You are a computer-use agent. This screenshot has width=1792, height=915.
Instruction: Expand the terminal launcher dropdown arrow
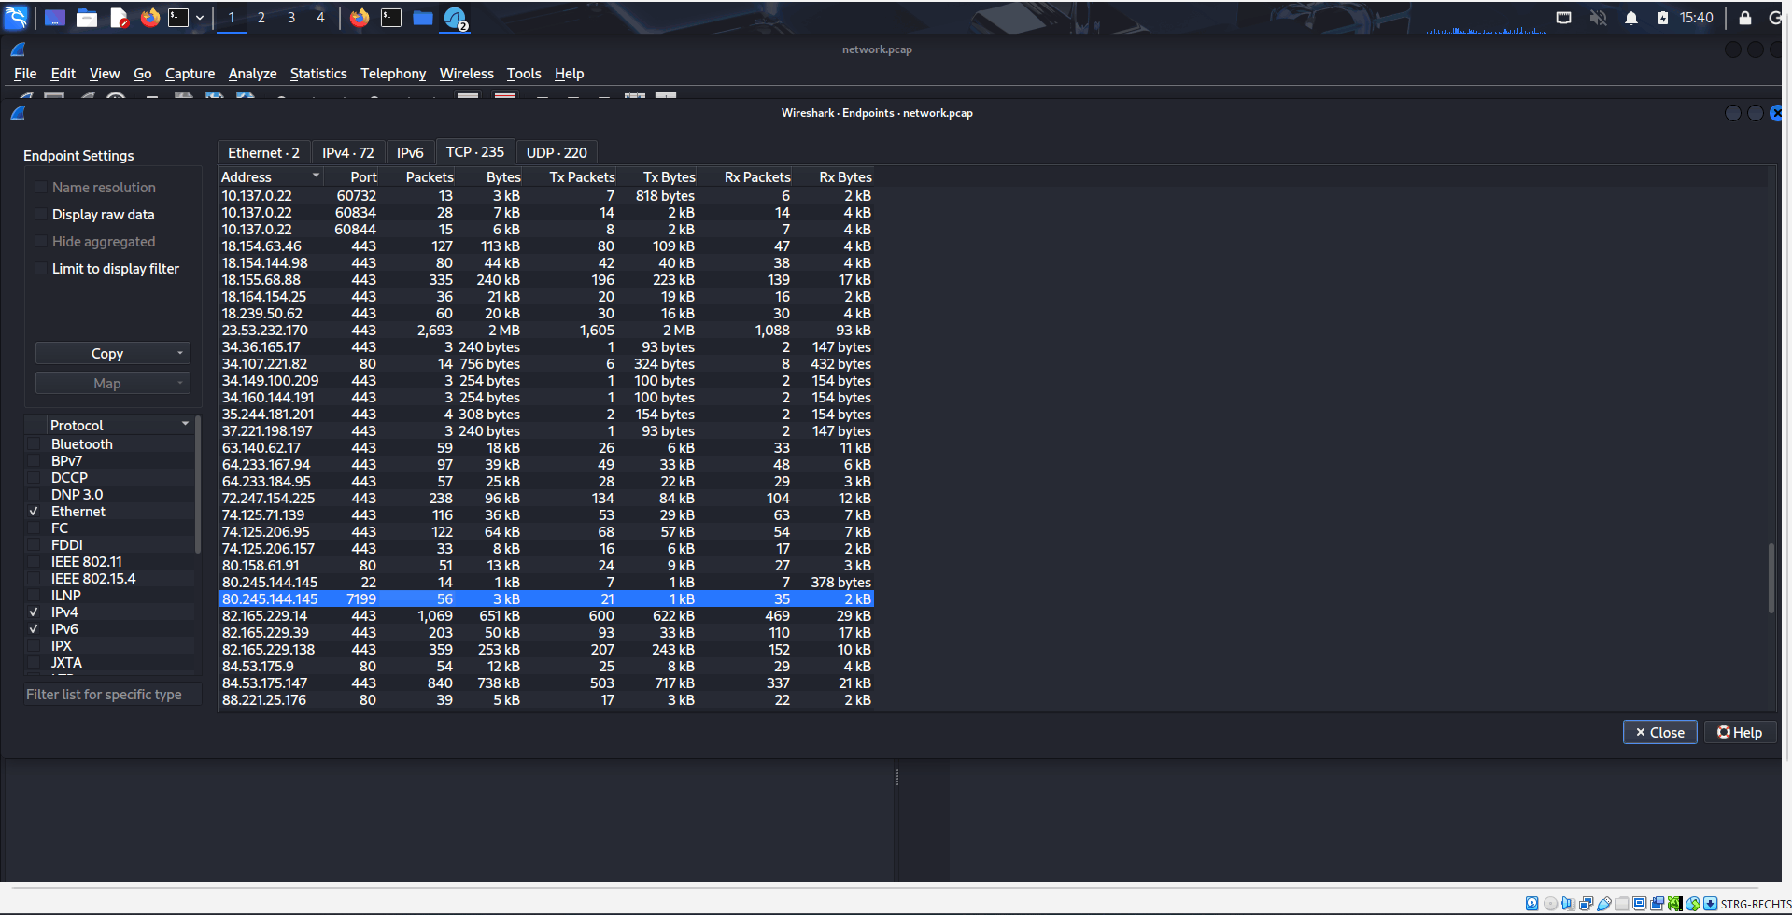pyautogui.click(x=200, y=18)
